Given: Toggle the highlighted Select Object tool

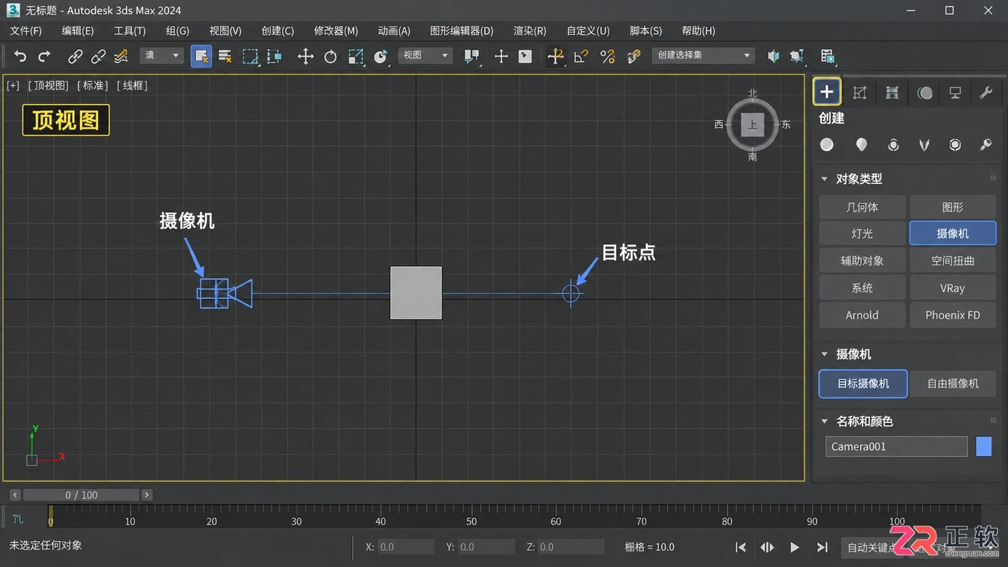Looking at the screenshot, I should pyautogui.click(x=202, y=56).
